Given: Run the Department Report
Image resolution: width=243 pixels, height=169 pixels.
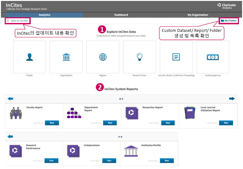Looking at the screenshot, I should (x=110, y=123).
